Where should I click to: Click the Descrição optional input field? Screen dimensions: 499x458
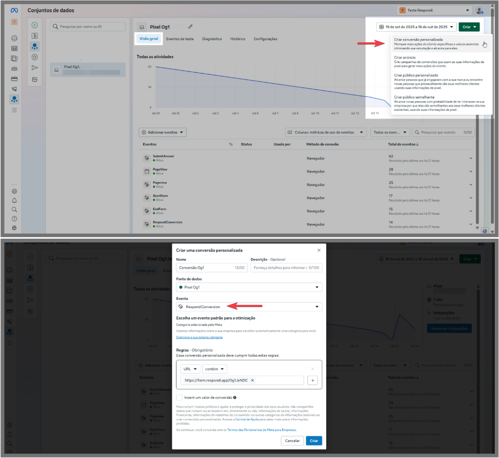[x=286, y=268]
